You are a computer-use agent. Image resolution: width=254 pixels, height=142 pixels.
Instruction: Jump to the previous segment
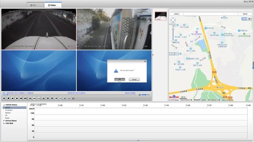coord(21,98)
